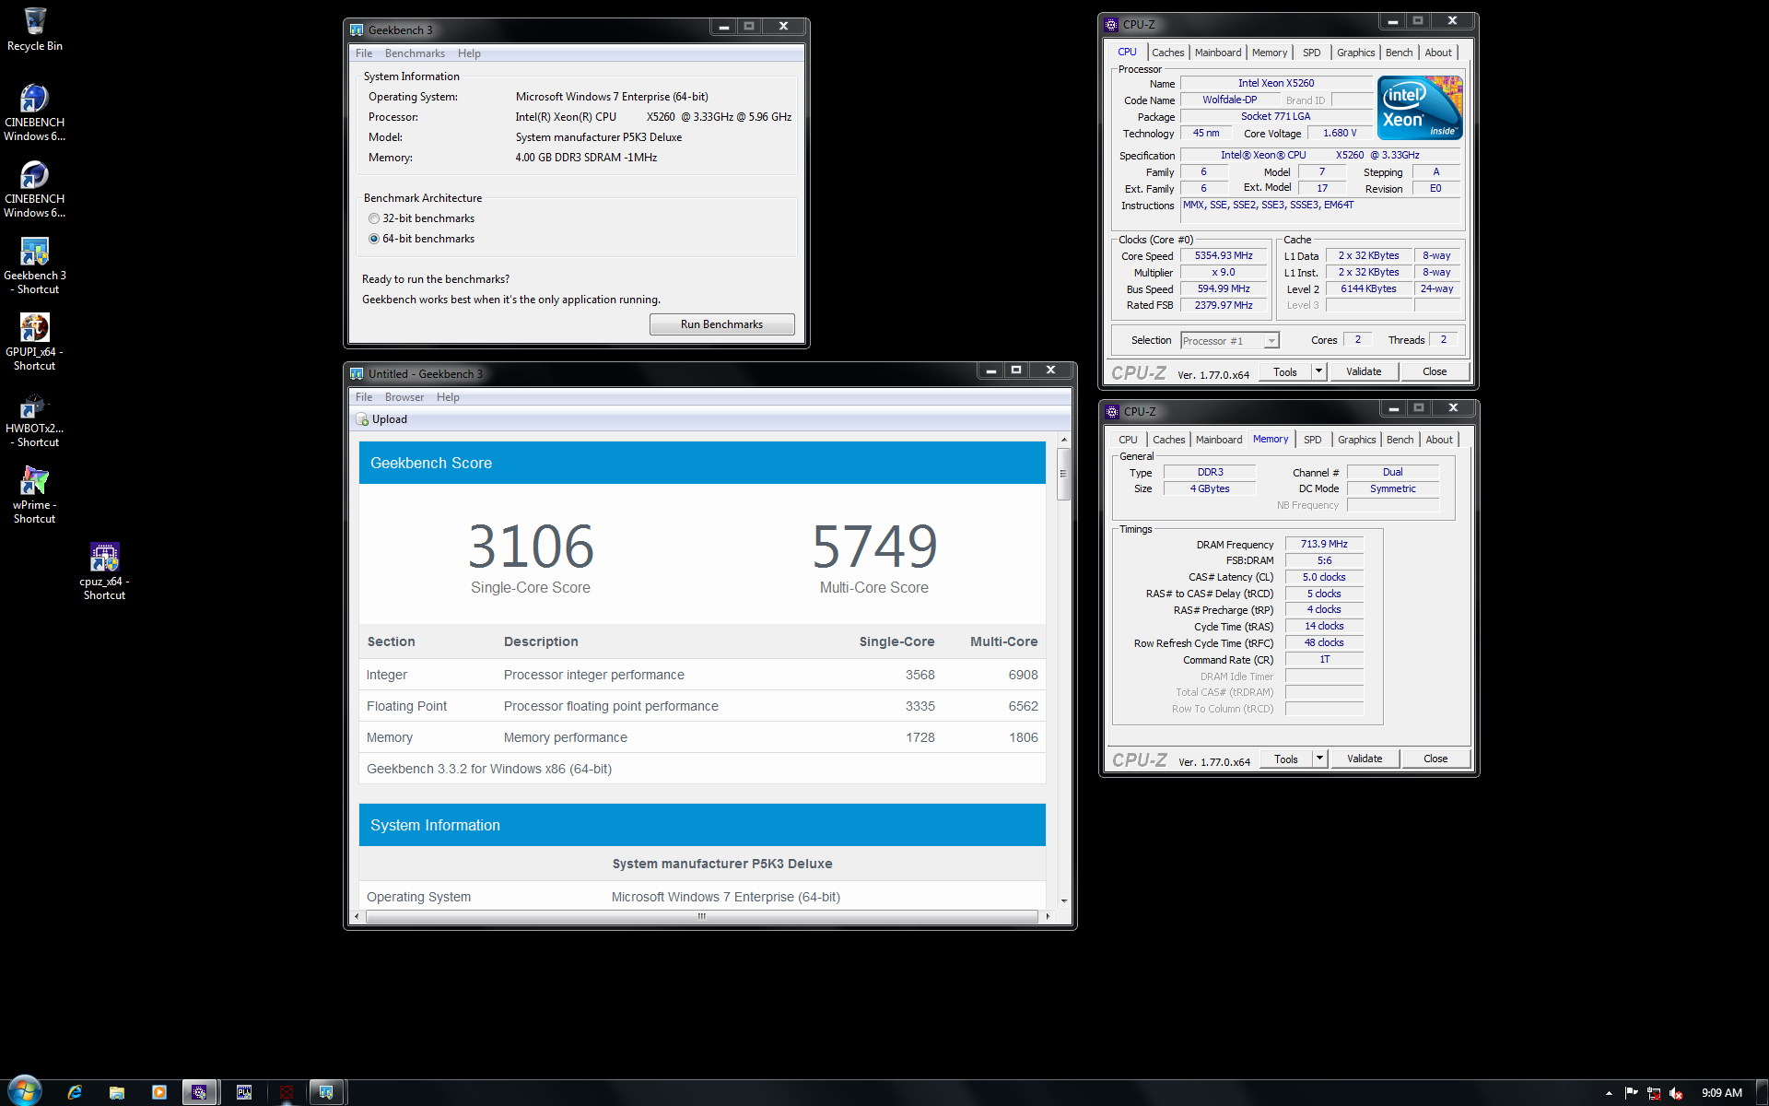Click the horizontal scrollbar in results window

pyautogui.click(x=701, y=916)
